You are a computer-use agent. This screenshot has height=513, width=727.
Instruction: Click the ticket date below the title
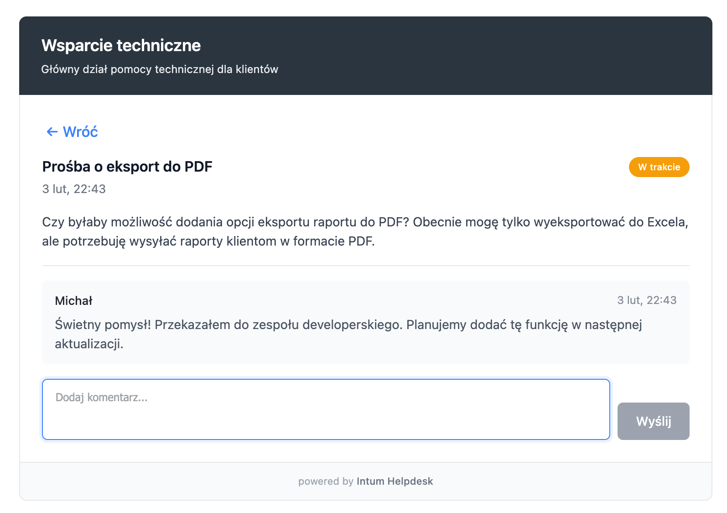click(x=74, y=189)
